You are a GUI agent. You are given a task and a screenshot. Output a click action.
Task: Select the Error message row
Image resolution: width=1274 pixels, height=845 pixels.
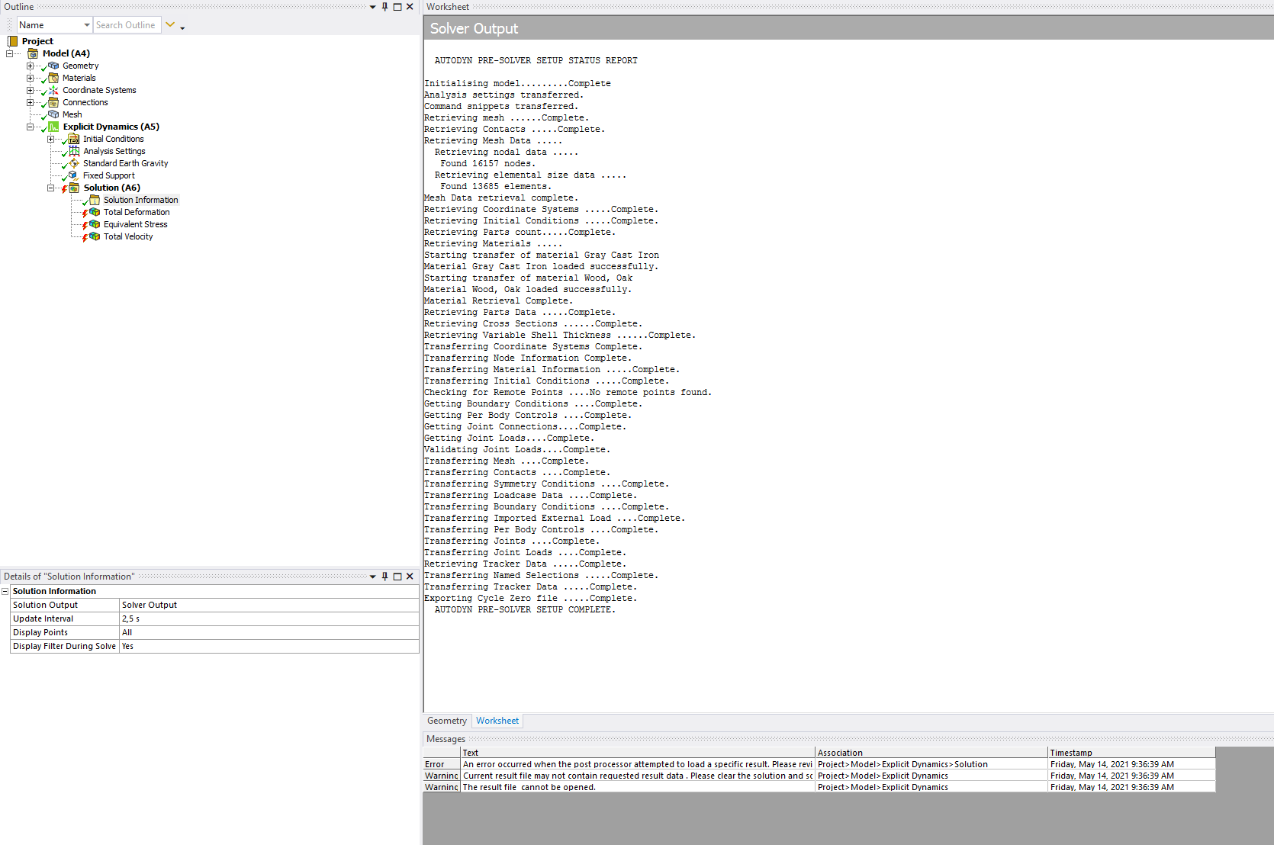pyautogui.click(x=819, y=764)
